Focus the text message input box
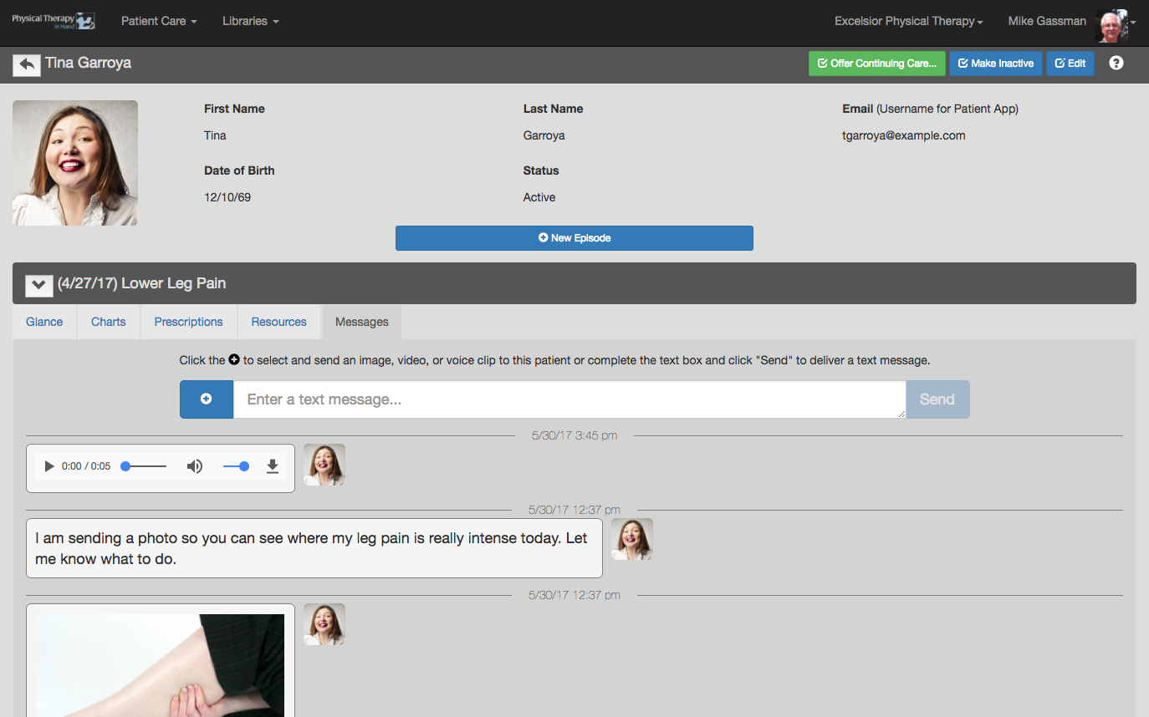 pos(569,399)
